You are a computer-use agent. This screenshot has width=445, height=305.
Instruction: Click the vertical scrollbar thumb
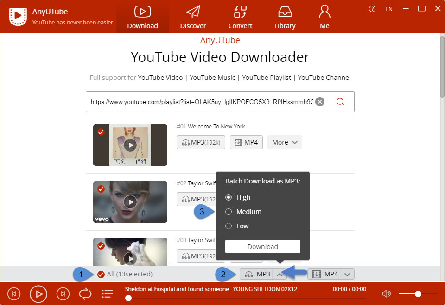442,67
